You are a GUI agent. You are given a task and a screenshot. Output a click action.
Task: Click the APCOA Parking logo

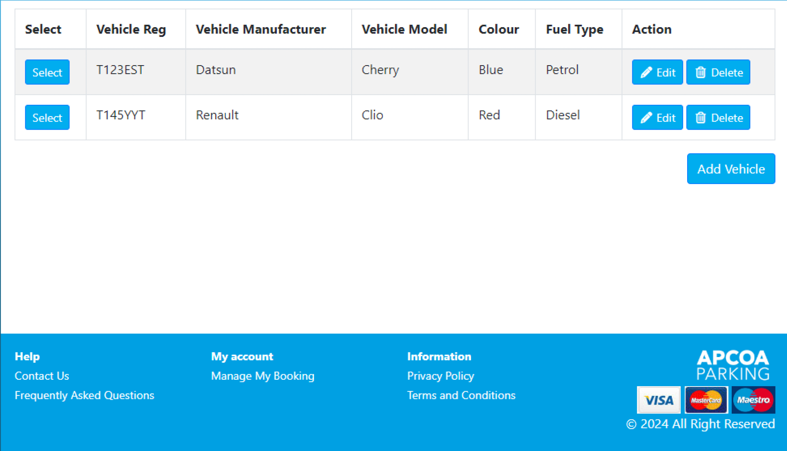tap(733, 365)
